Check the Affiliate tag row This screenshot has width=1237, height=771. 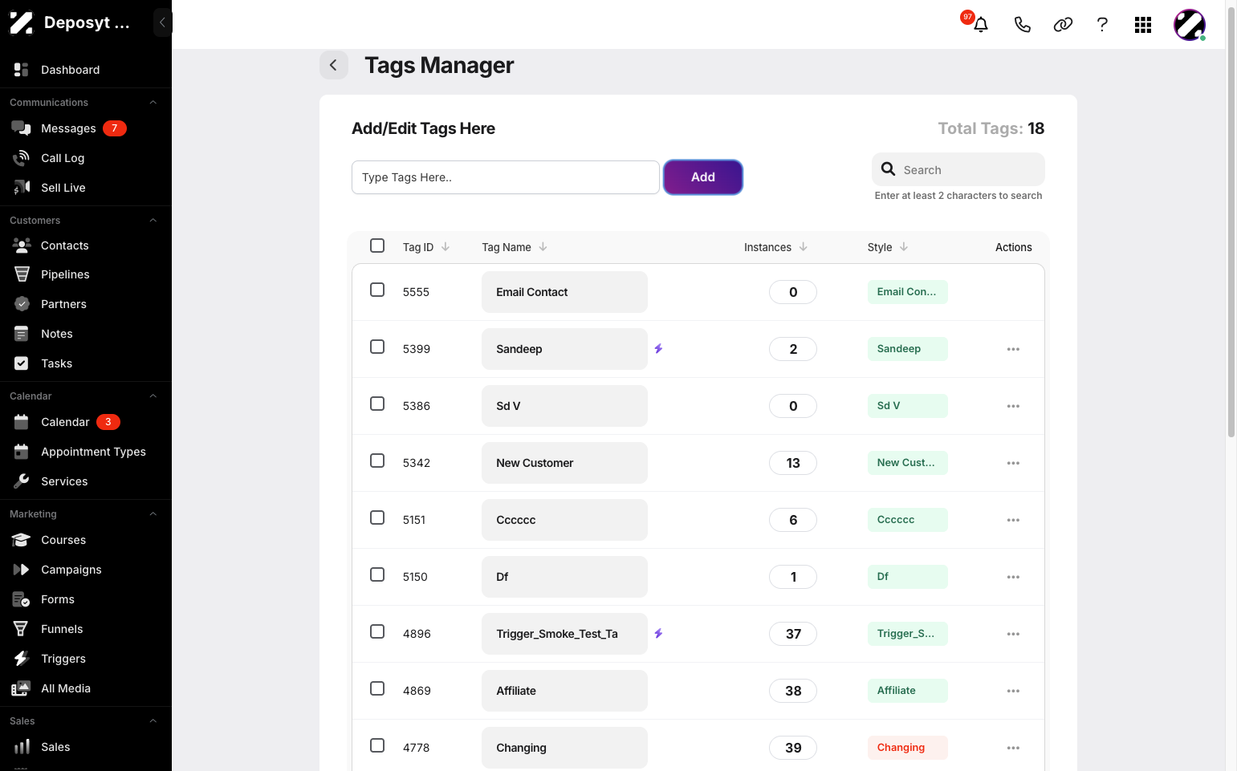click(x=377, y=688)
